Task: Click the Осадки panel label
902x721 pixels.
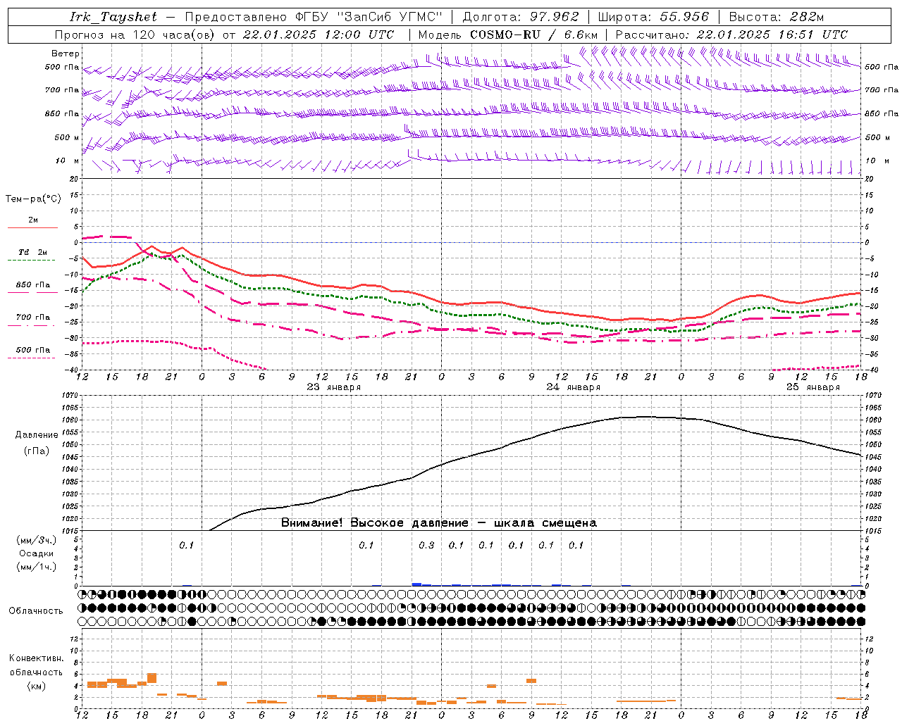Action: point(37,553)
